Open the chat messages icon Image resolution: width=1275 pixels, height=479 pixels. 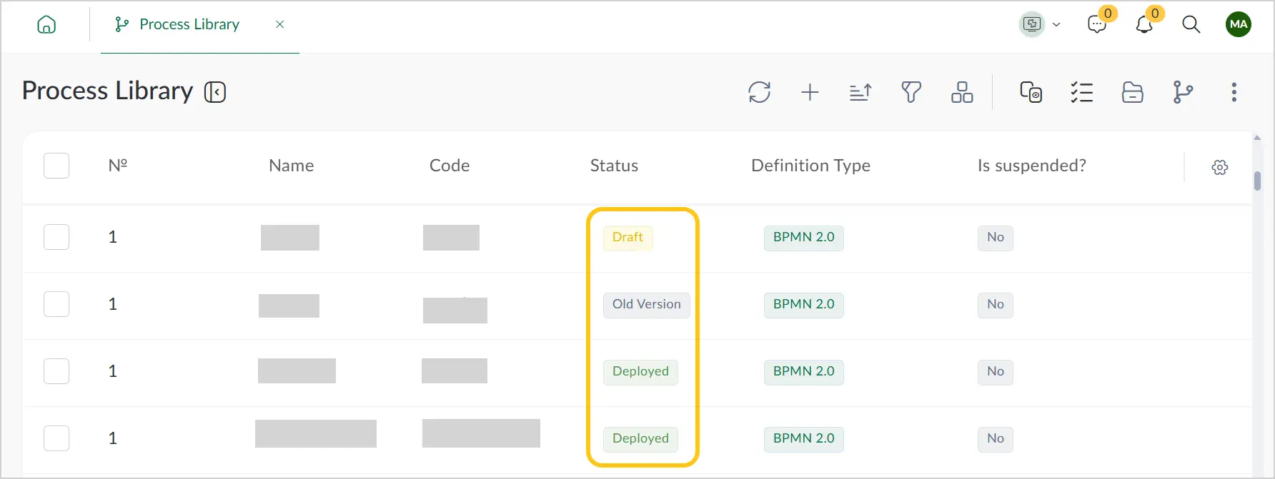[x=1097, y=25]
